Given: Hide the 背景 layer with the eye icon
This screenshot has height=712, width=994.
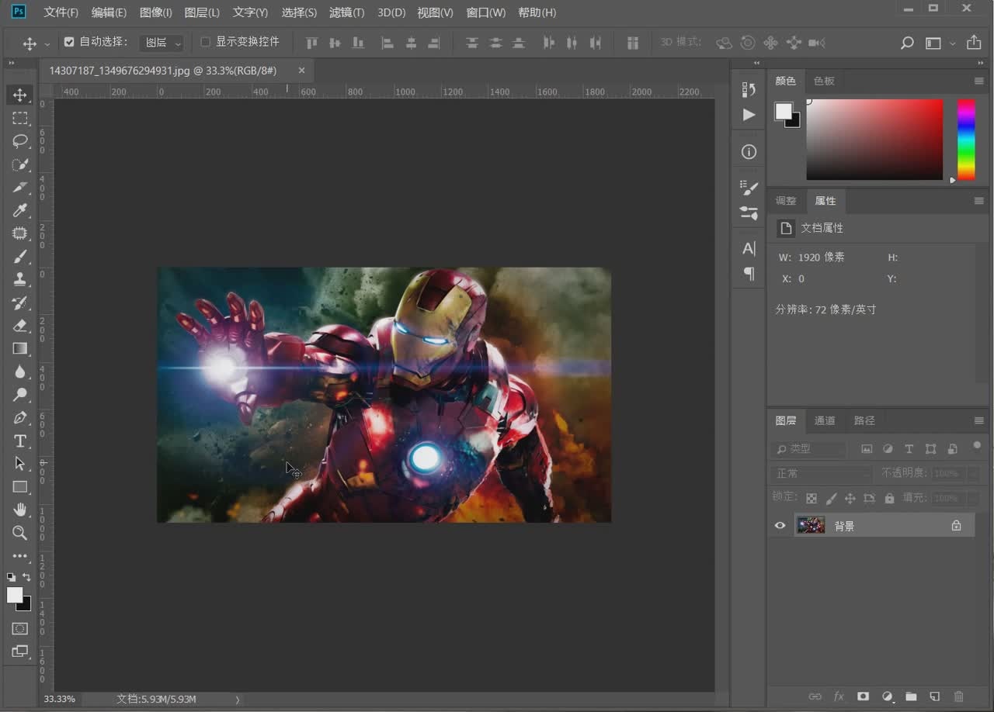Looking at the screenshot, I should pos(780,526).
